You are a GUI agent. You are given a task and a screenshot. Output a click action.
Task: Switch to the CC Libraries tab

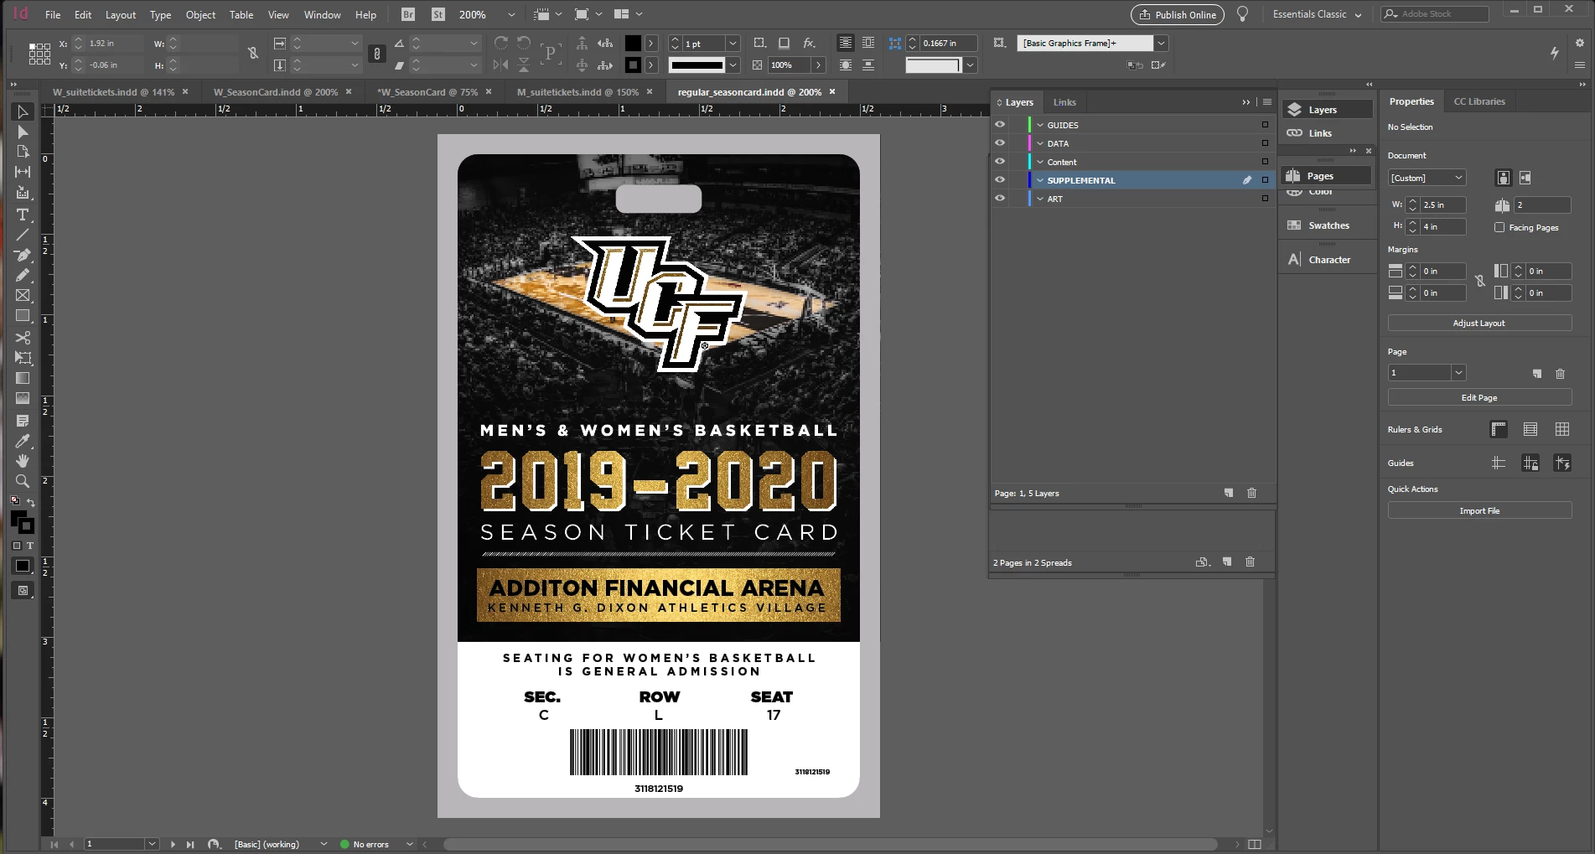point(1479,101)
